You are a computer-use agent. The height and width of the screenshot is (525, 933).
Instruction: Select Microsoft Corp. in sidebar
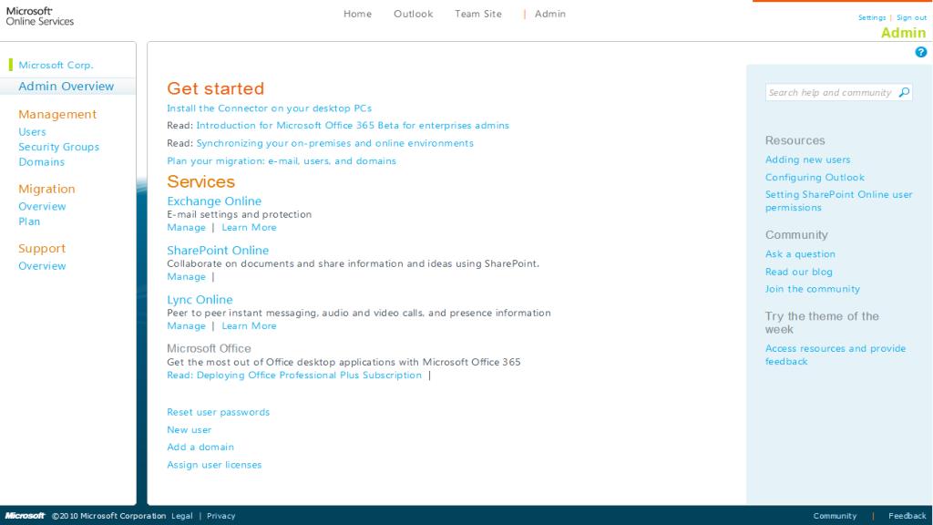pos(56,65)
